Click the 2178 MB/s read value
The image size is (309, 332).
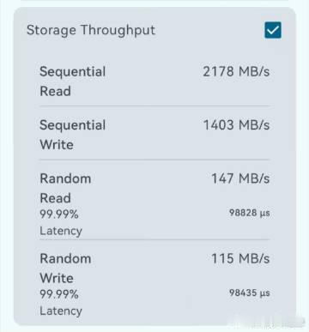[236, 71]
